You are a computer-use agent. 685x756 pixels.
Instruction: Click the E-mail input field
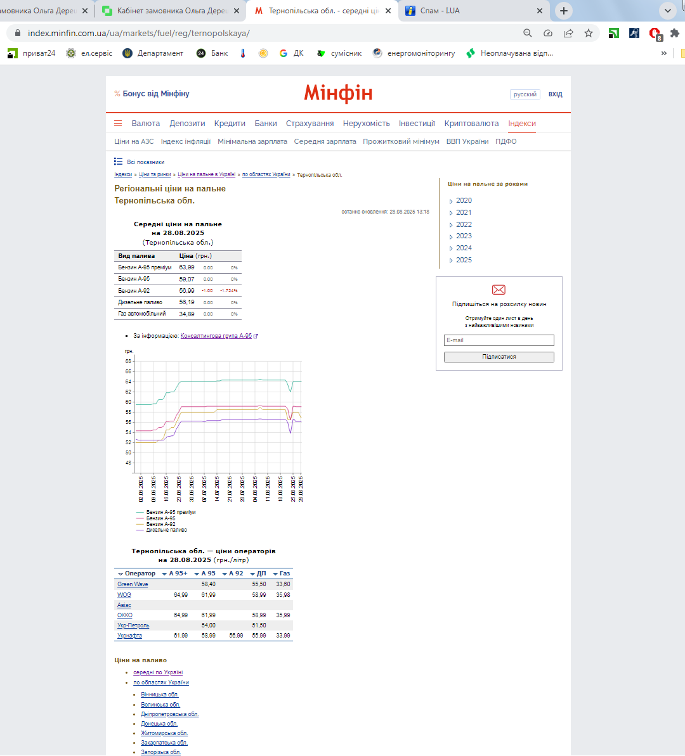[x=499, y=340]
